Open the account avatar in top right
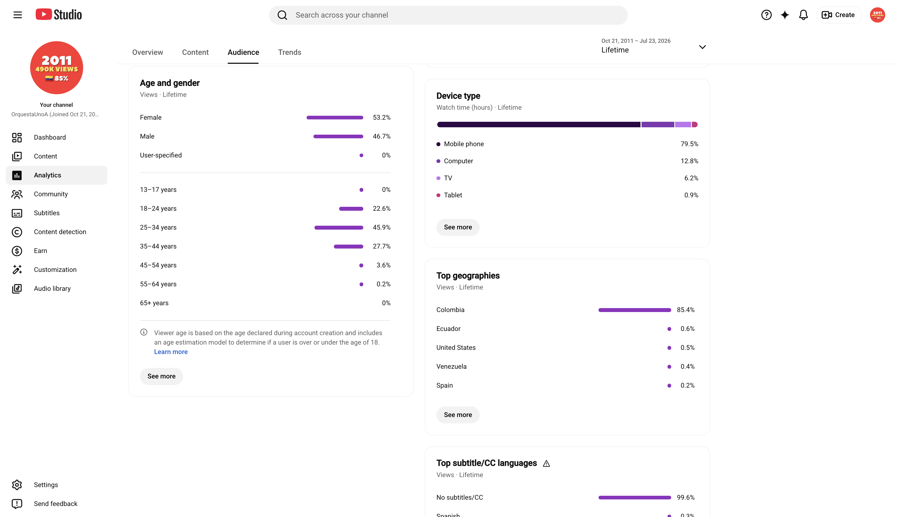 point(877,15)
